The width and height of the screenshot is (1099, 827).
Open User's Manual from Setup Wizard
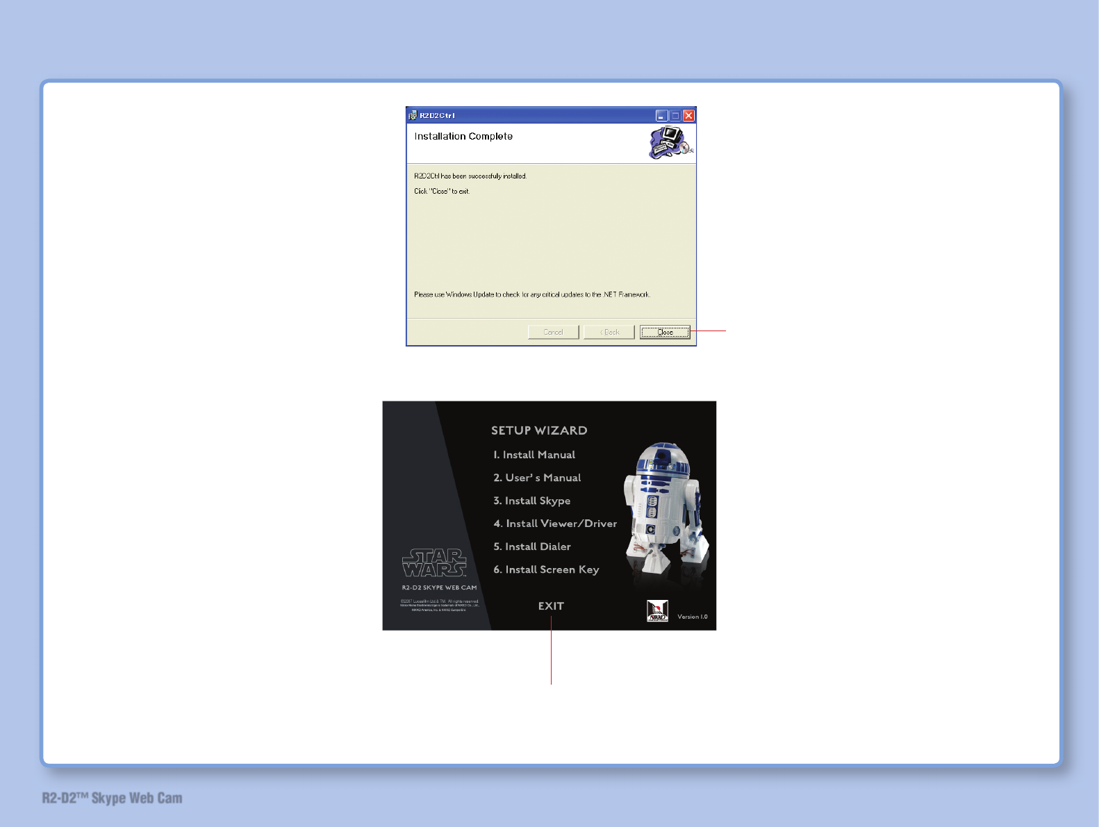(537, 478)
